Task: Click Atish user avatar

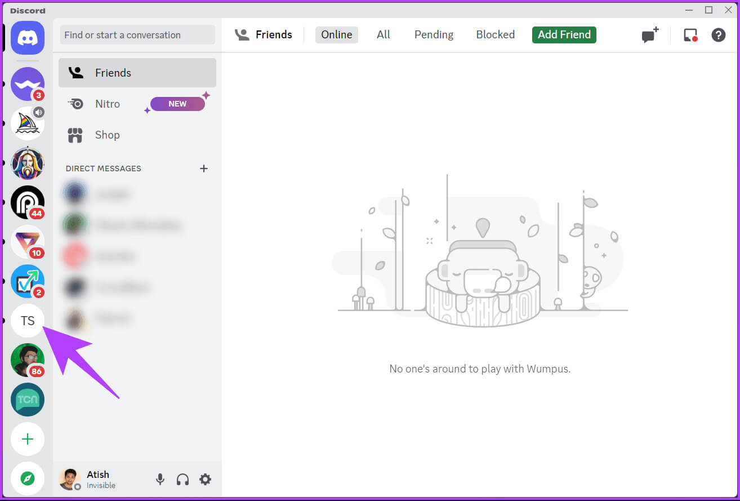Action: click(x=70, y=479)
